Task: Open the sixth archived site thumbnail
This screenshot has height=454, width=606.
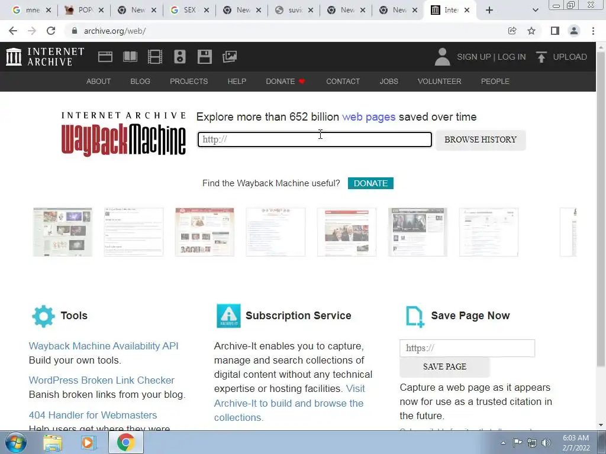Action: 417,232
